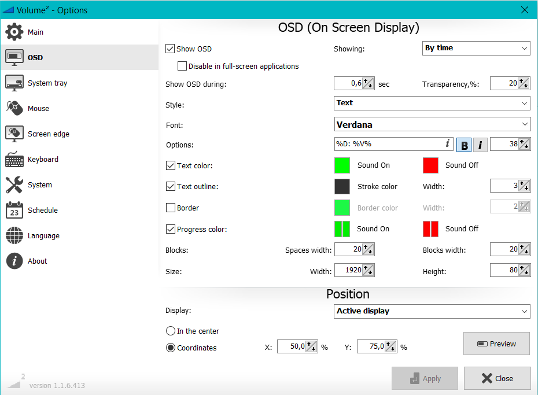
Task: Expand the Font dropdown showing Verdana
Action: pos(432,124)
